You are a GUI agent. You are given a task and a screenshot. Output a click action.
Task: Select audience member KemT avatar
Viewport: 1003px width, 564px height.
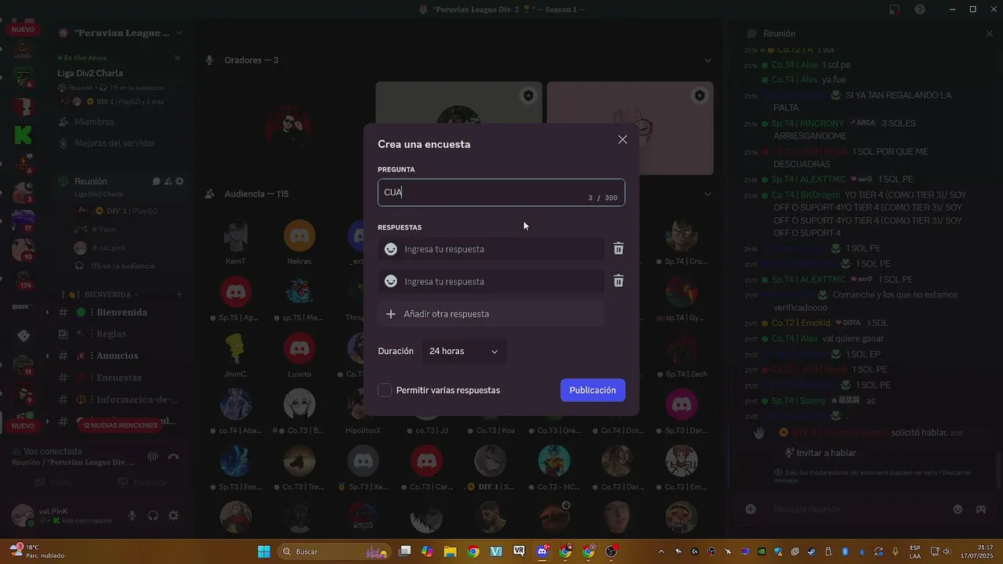(236, 236)
